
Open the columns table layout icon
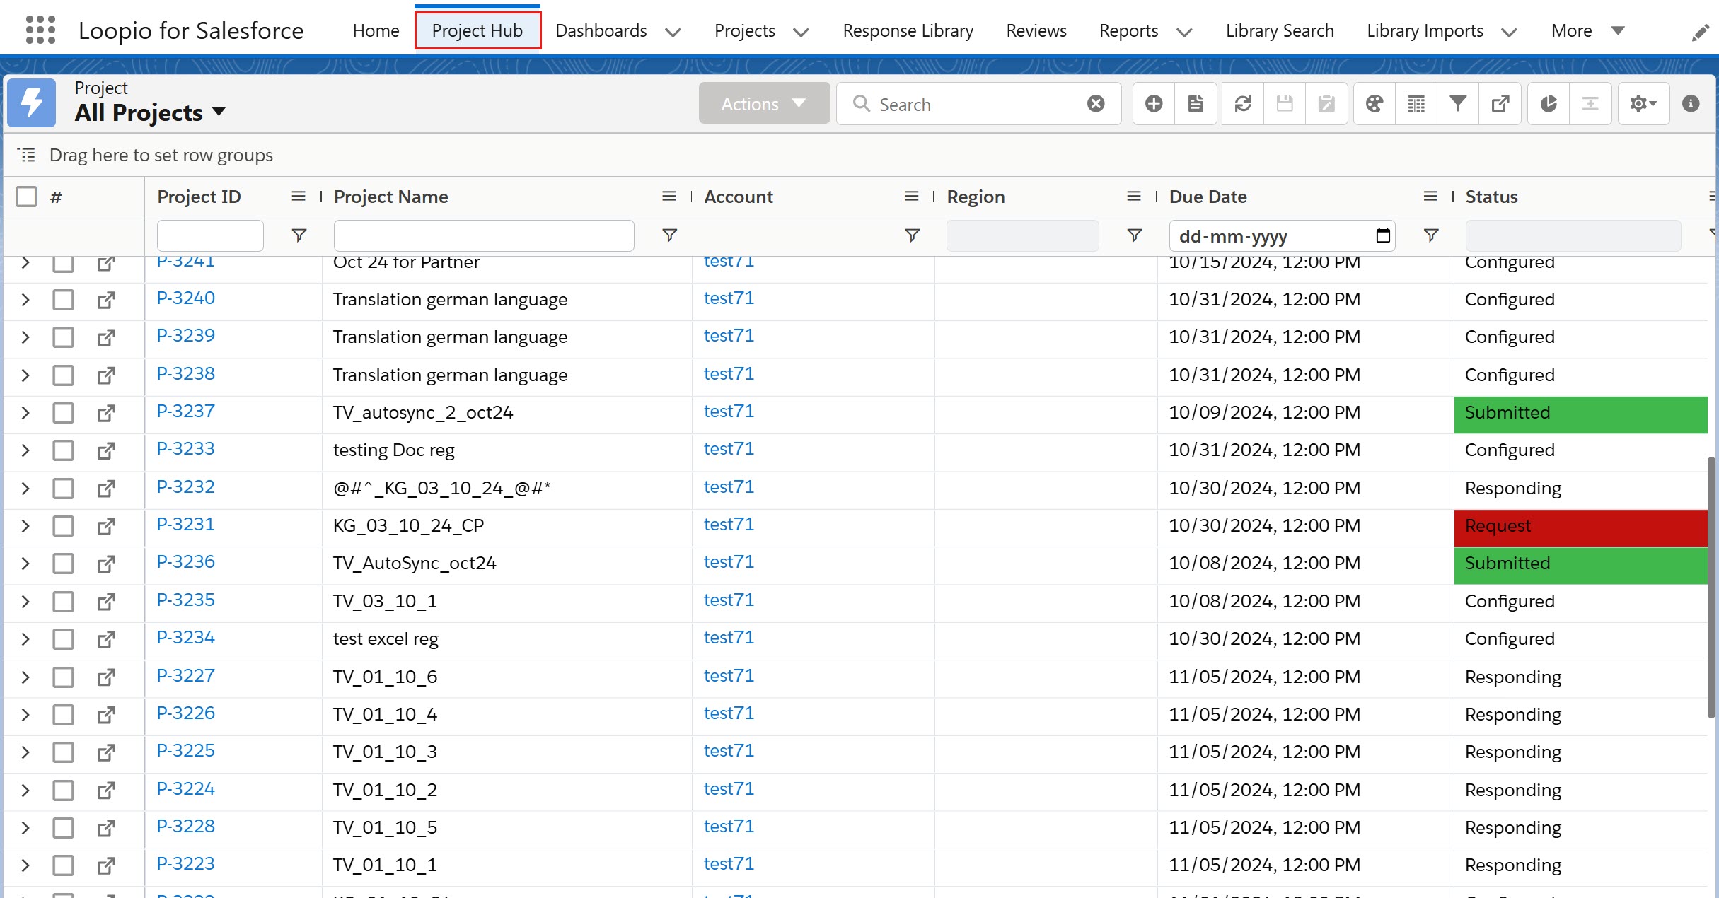pos(1416,104)
